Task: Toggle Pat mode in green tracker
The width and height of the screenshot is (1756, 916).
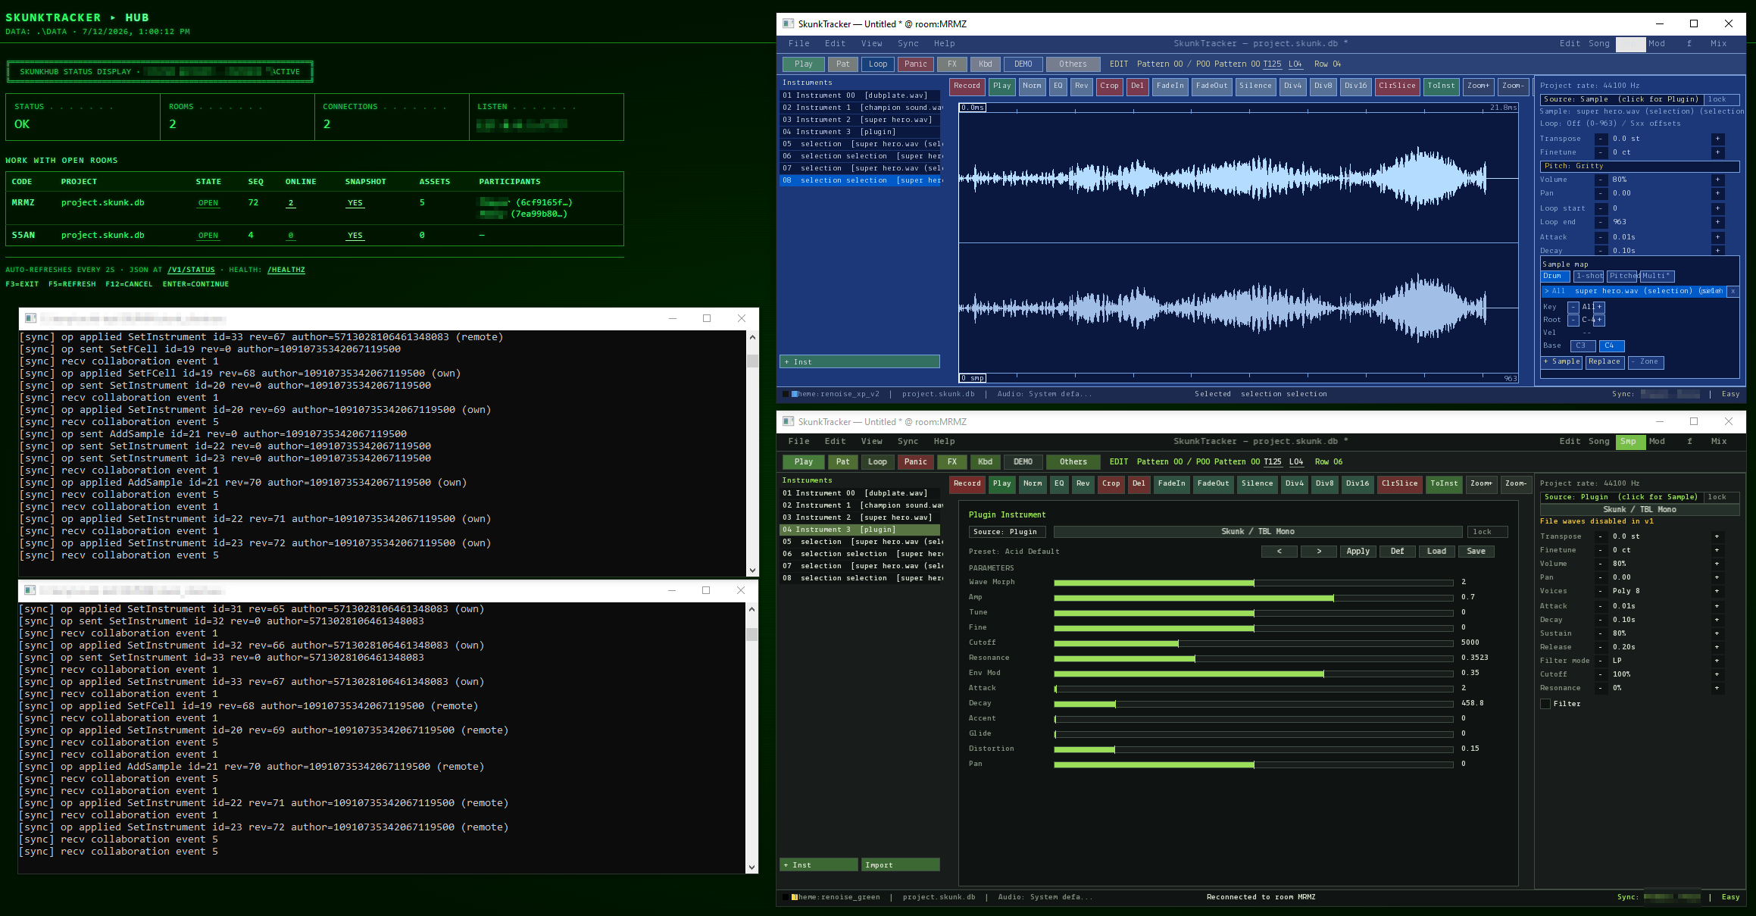Action: point(842,462)
